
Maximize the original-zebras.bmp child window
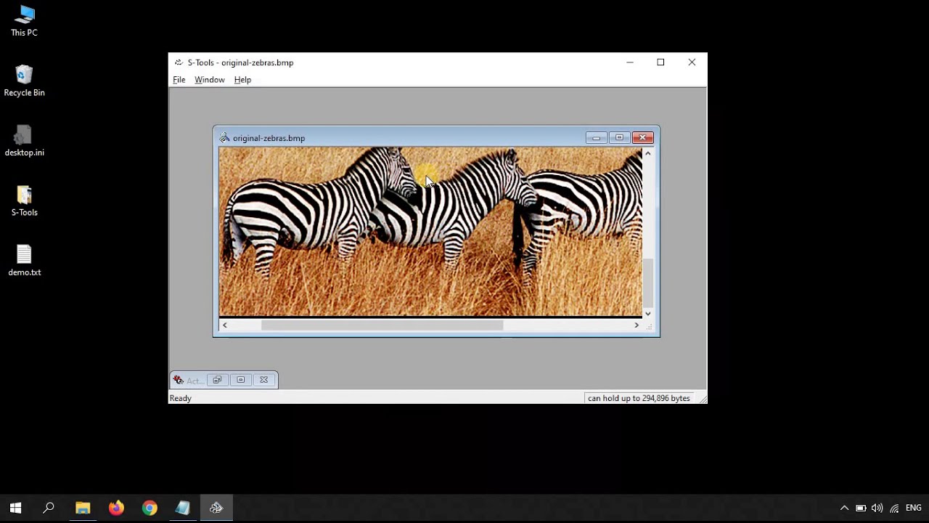point(619,138)
